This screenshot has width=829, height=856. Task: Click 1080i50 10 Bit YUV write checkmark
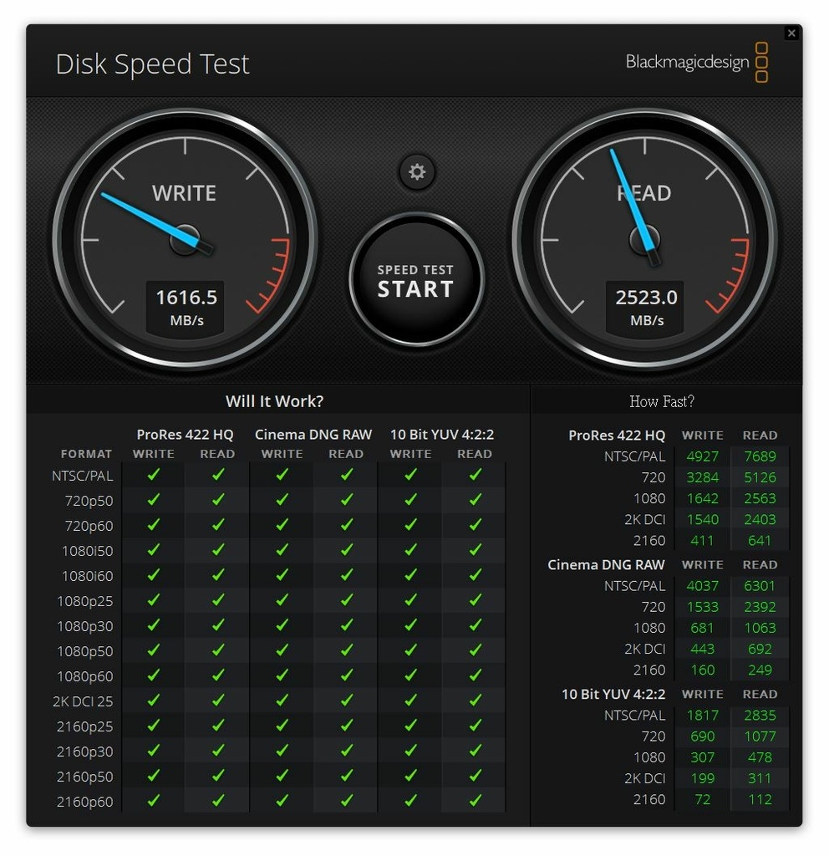point(411,550)
